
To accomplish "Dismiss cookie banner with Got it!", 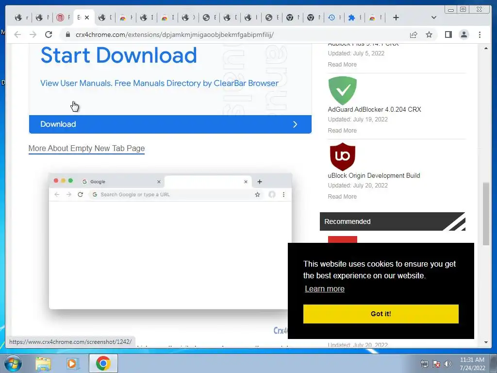I will (381, 314).
